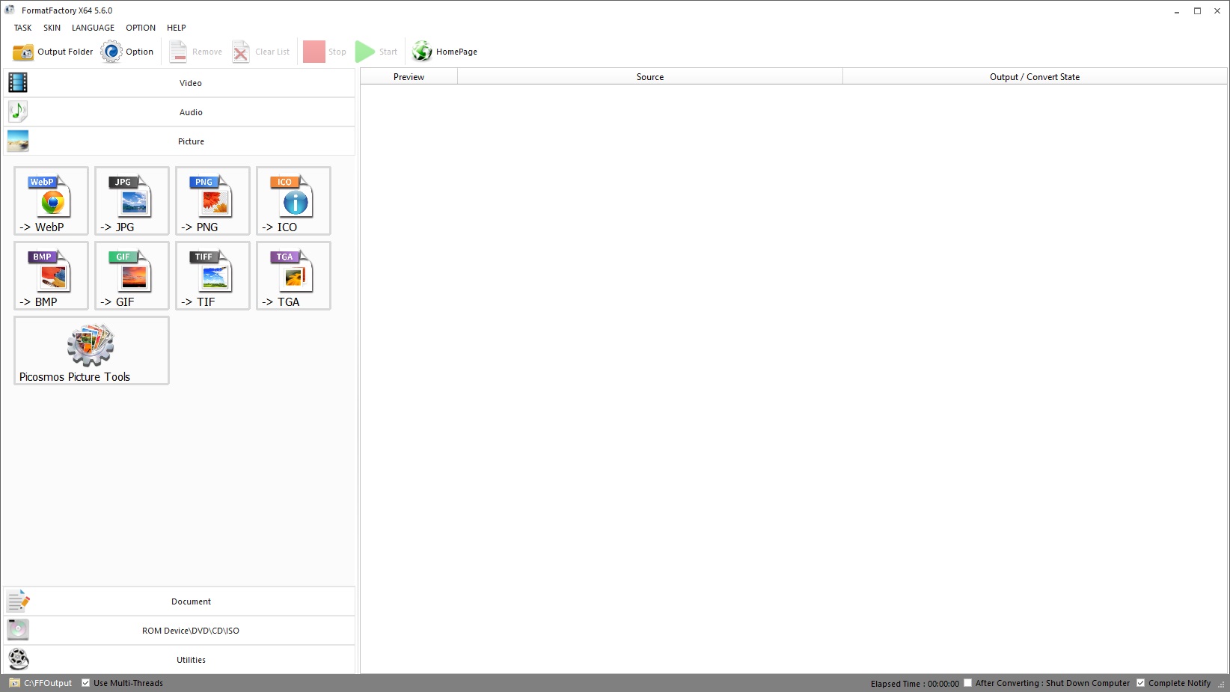The height and width of the screenshot is (692, 1230).
Task: Expand the ROM Device\DVD\CD\ISO section
Action: click(x=179, y=630)
